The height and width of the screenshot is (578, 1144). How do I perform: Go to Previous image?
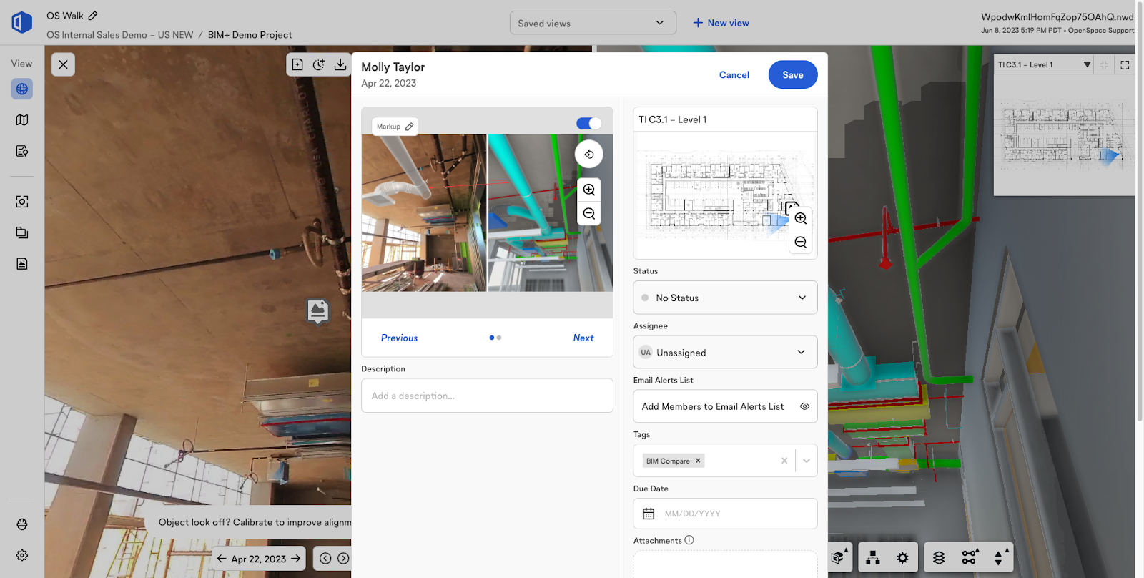pos(399,338)
